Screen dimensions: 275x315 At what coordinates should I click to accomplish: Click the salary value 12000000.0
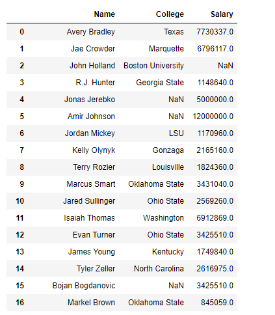213,116
